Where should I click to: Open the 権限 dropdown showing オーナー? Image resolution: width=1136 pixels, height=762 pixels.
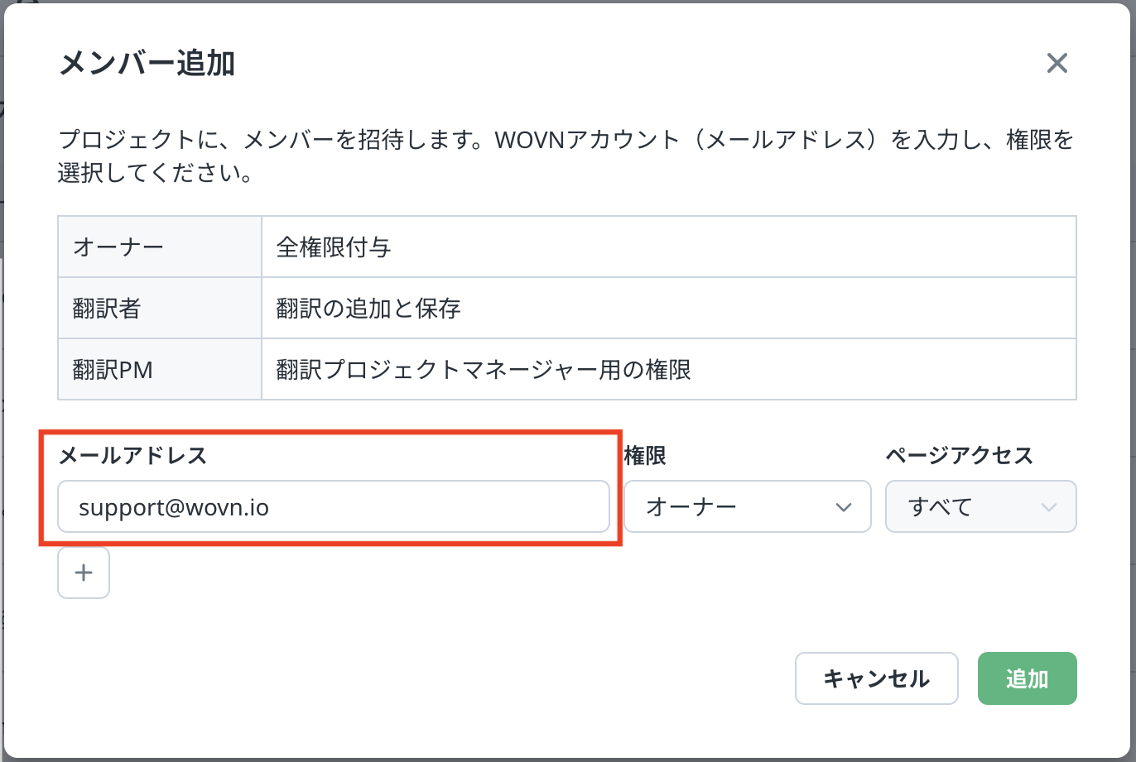[x=747, y=506]
